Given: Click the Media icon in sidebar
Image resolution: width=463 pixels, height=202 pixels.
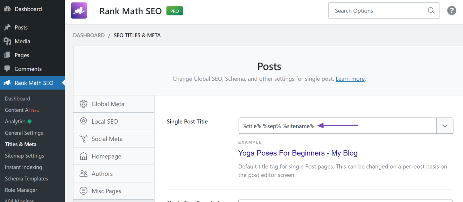Looking at the screenshot, I should [7, 41].
